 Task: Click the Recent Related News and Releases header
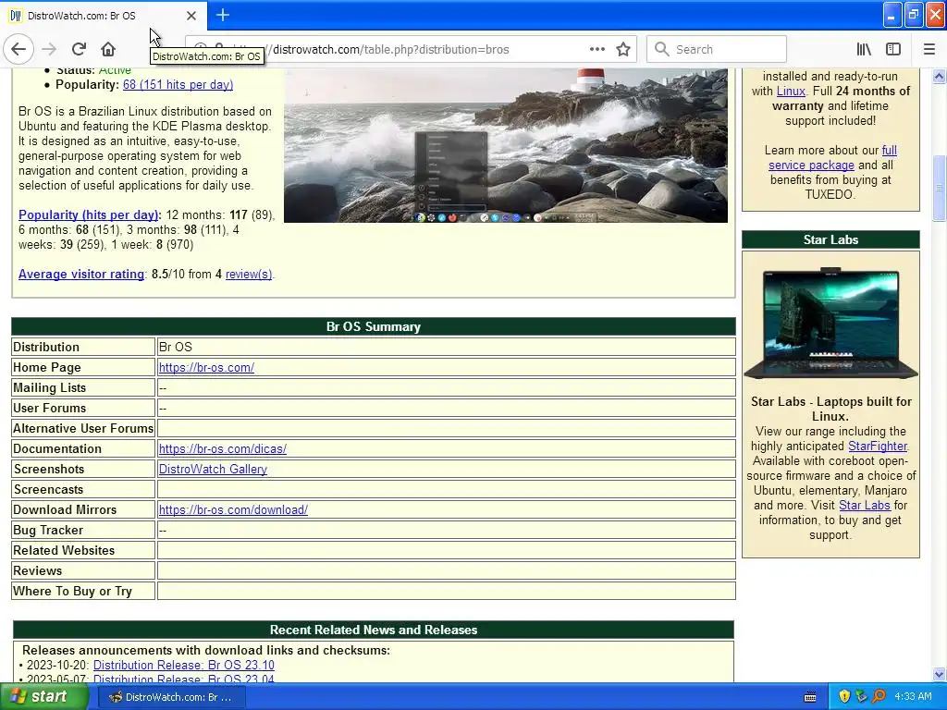click(x=374, y=630)
